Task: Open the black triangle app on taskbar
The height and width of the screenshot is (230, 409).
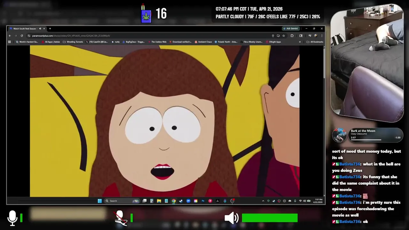Action: coord(218,201)
